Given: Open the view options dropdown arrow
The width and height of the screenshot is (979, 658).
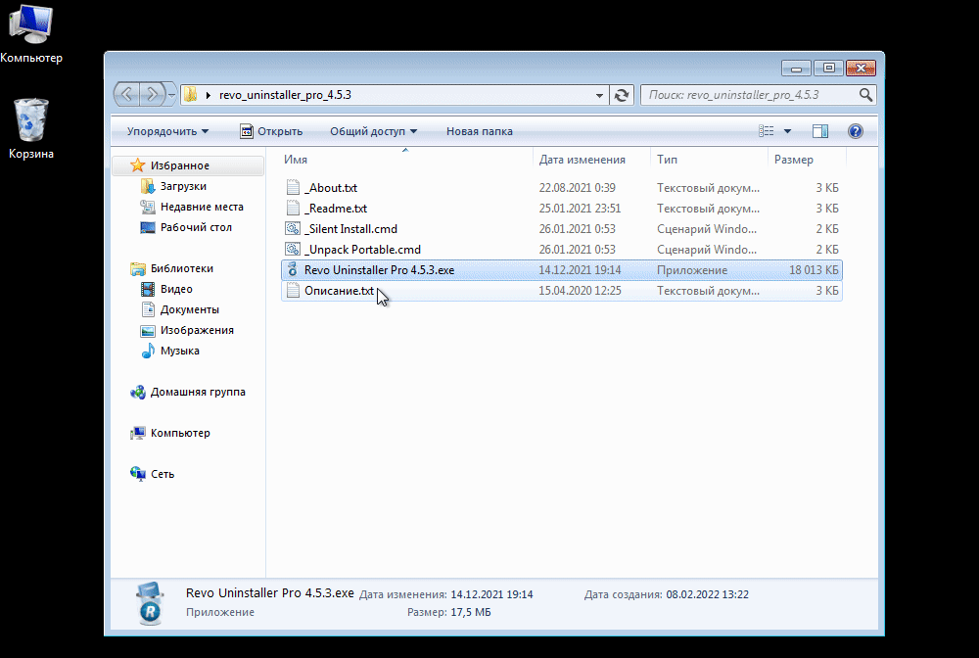Looking at the screenshot, I should 787,131.
